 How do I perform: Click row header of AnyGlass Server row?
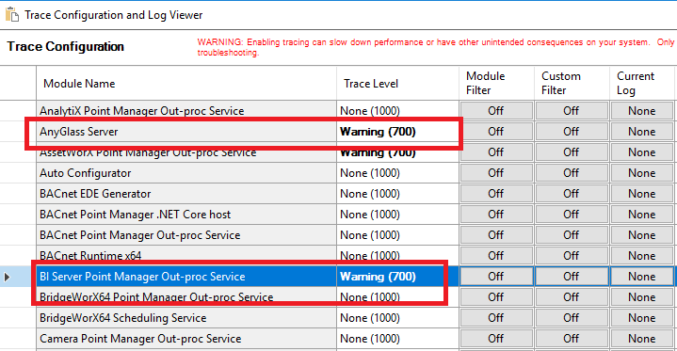tap(18, 132)
